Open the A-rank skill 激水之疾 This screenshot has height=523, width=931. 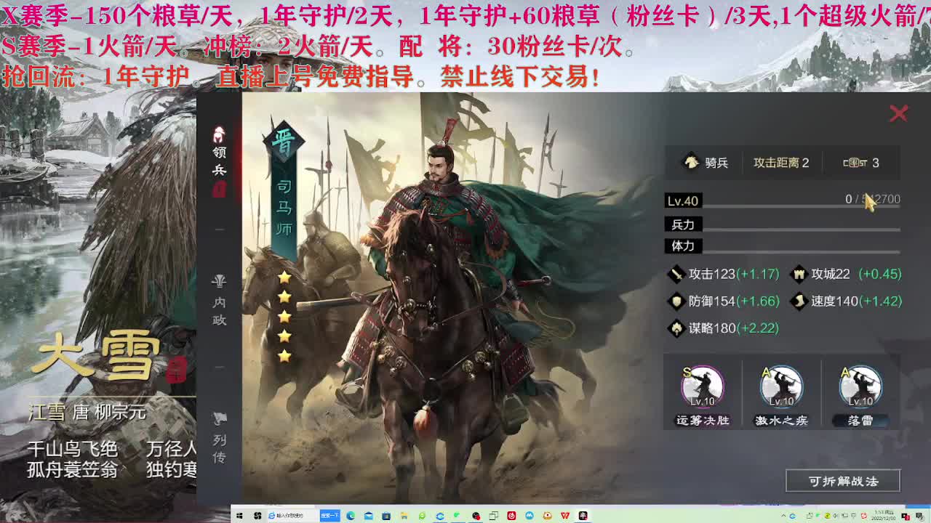pos(780,385)
